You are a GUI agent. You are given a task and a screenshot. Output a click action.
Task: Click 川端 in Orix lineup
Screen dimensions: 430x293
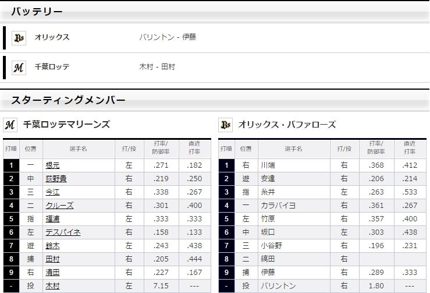click(x=268, y=165)
